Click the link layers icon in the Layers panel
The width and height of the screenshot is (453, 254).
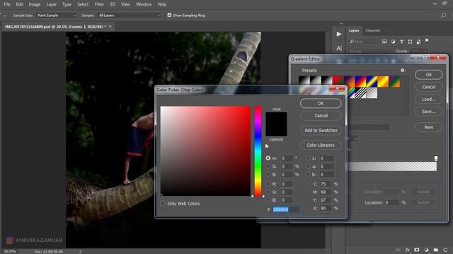click(x=398, y=250)
